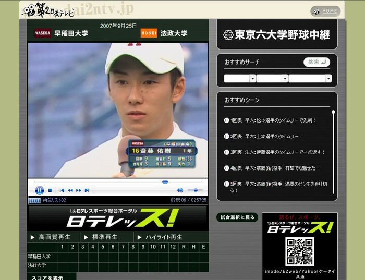Click 試合選択に戻る button
This screenshot has height=280, width=365.
pos(237,217)
